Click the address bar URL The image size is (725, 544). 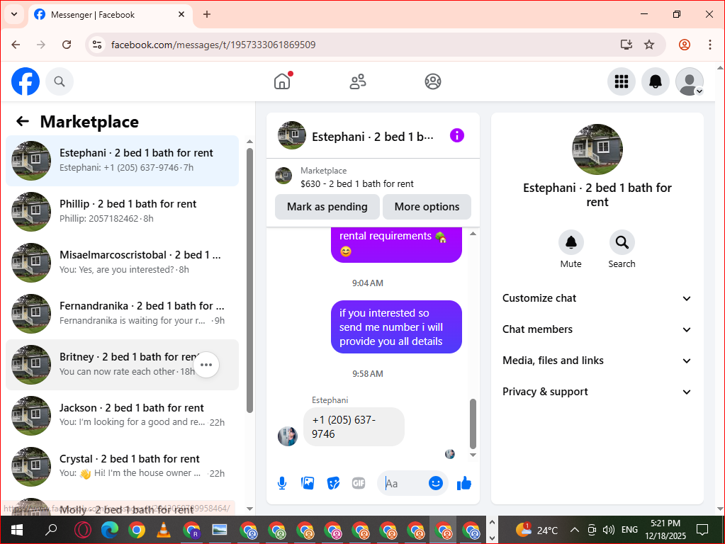(213, 45)
